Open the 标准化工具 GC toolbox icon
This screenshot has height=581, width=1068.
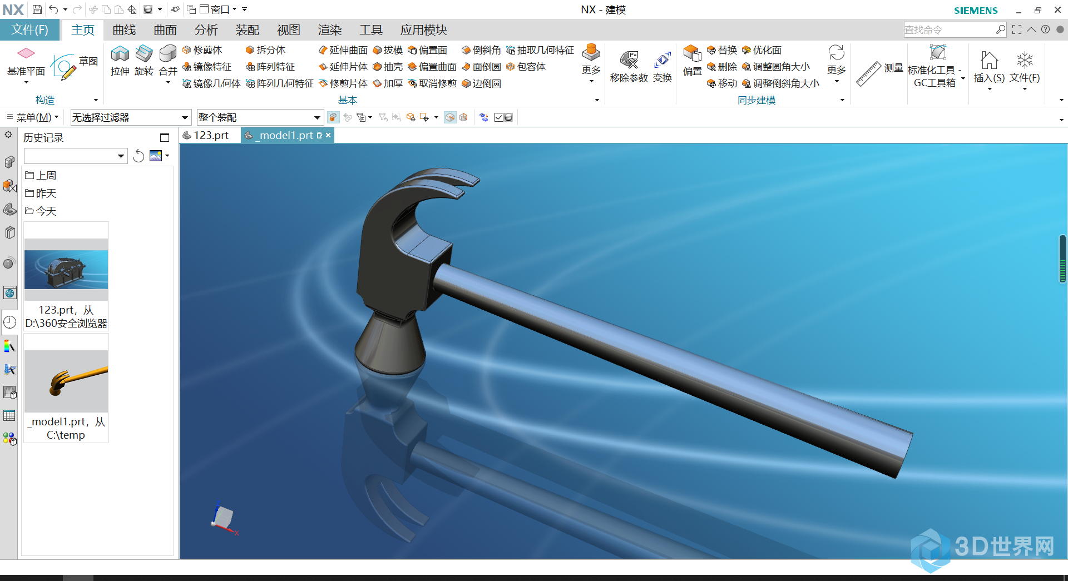[938, 52]
